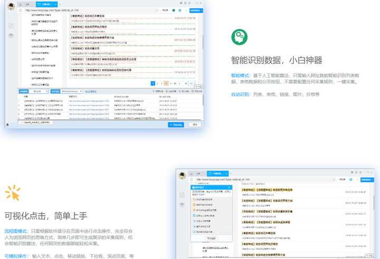Select the active blue tab in the bottom window
Viewport: 380px width, 259px height.
tap(217, 174)
